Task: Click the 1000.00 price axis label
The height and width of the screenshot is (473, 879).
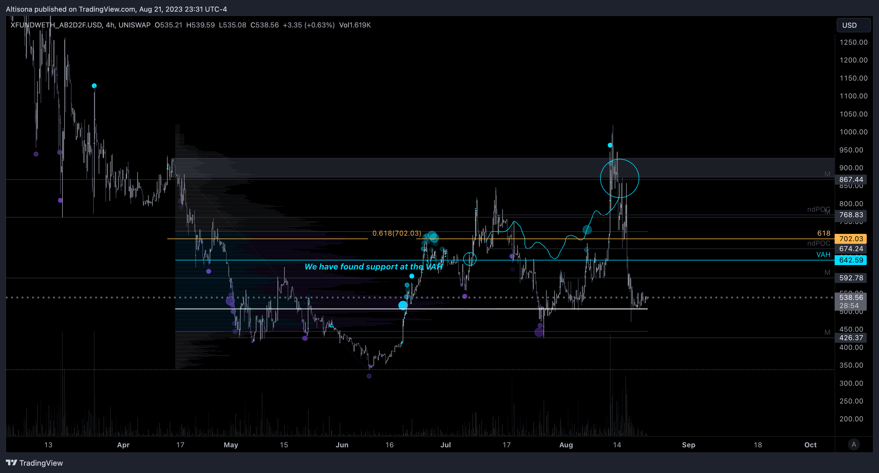Action: [x=853, y=132]
